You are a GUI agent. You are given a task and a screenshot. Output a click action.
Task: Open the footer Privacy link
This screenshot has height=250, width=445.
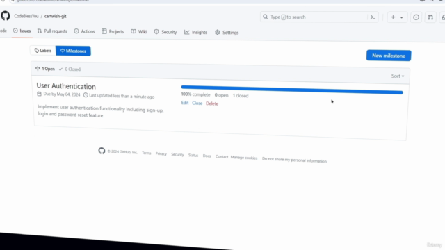[x=161, y=153]
